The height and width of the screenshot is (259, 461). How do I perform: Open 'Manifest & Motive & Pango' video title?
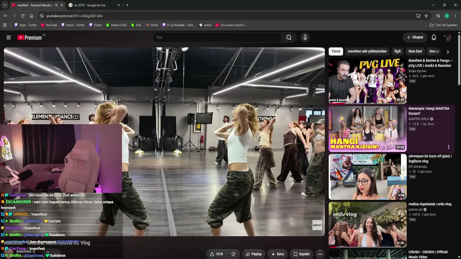click(x=430, y=63)
